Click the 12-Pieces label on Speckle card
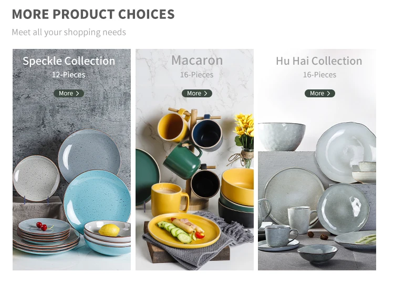394x282 pixels. (x=69, y=75)
